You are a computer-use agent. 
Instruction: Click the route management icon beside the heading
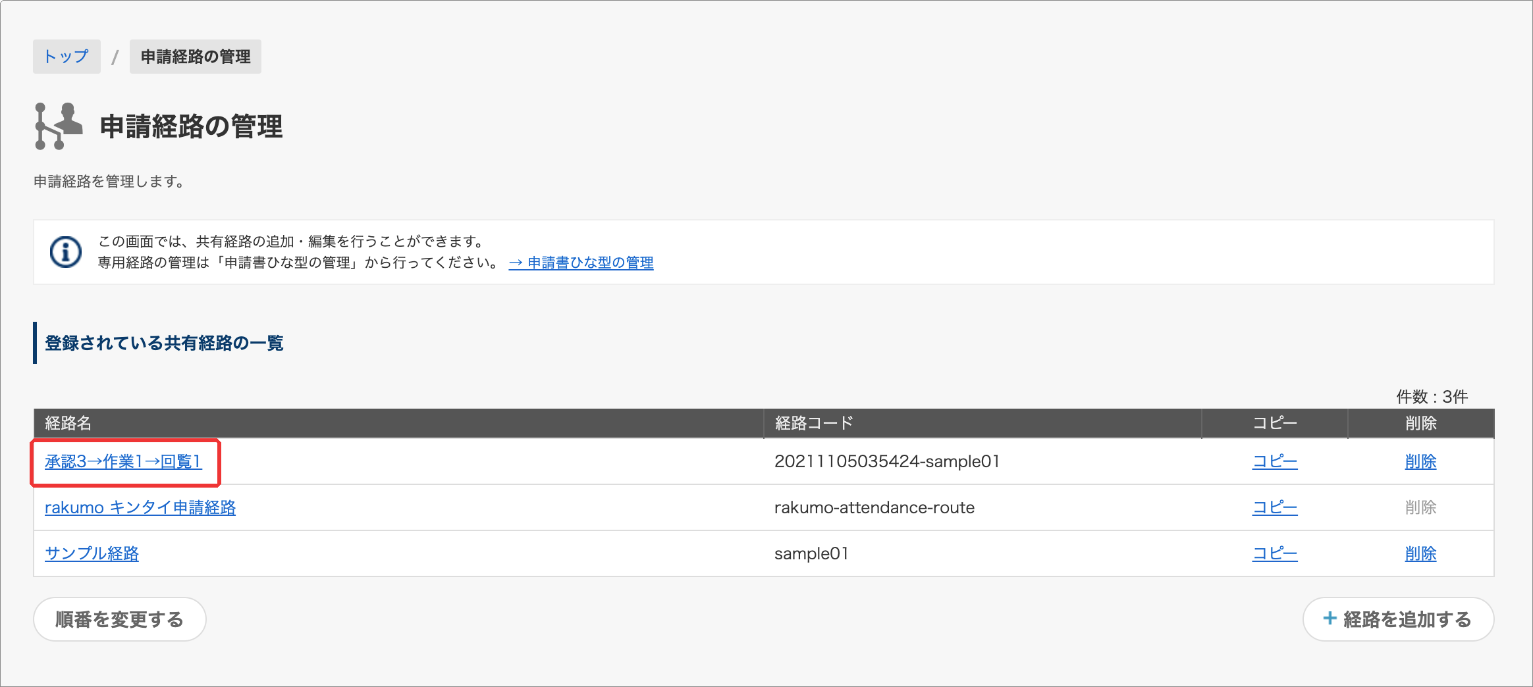[59, 126]
